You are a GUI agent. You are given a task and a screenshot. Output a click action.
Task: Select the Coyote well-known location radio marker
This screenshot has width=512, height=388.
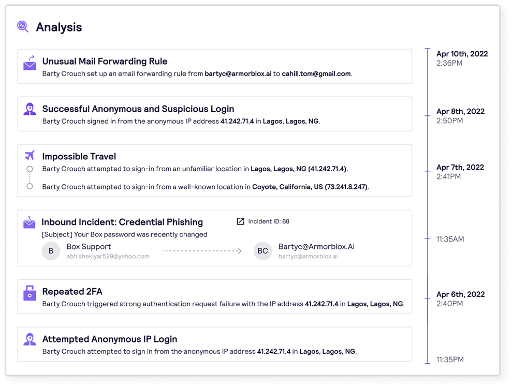pos(30,186)
